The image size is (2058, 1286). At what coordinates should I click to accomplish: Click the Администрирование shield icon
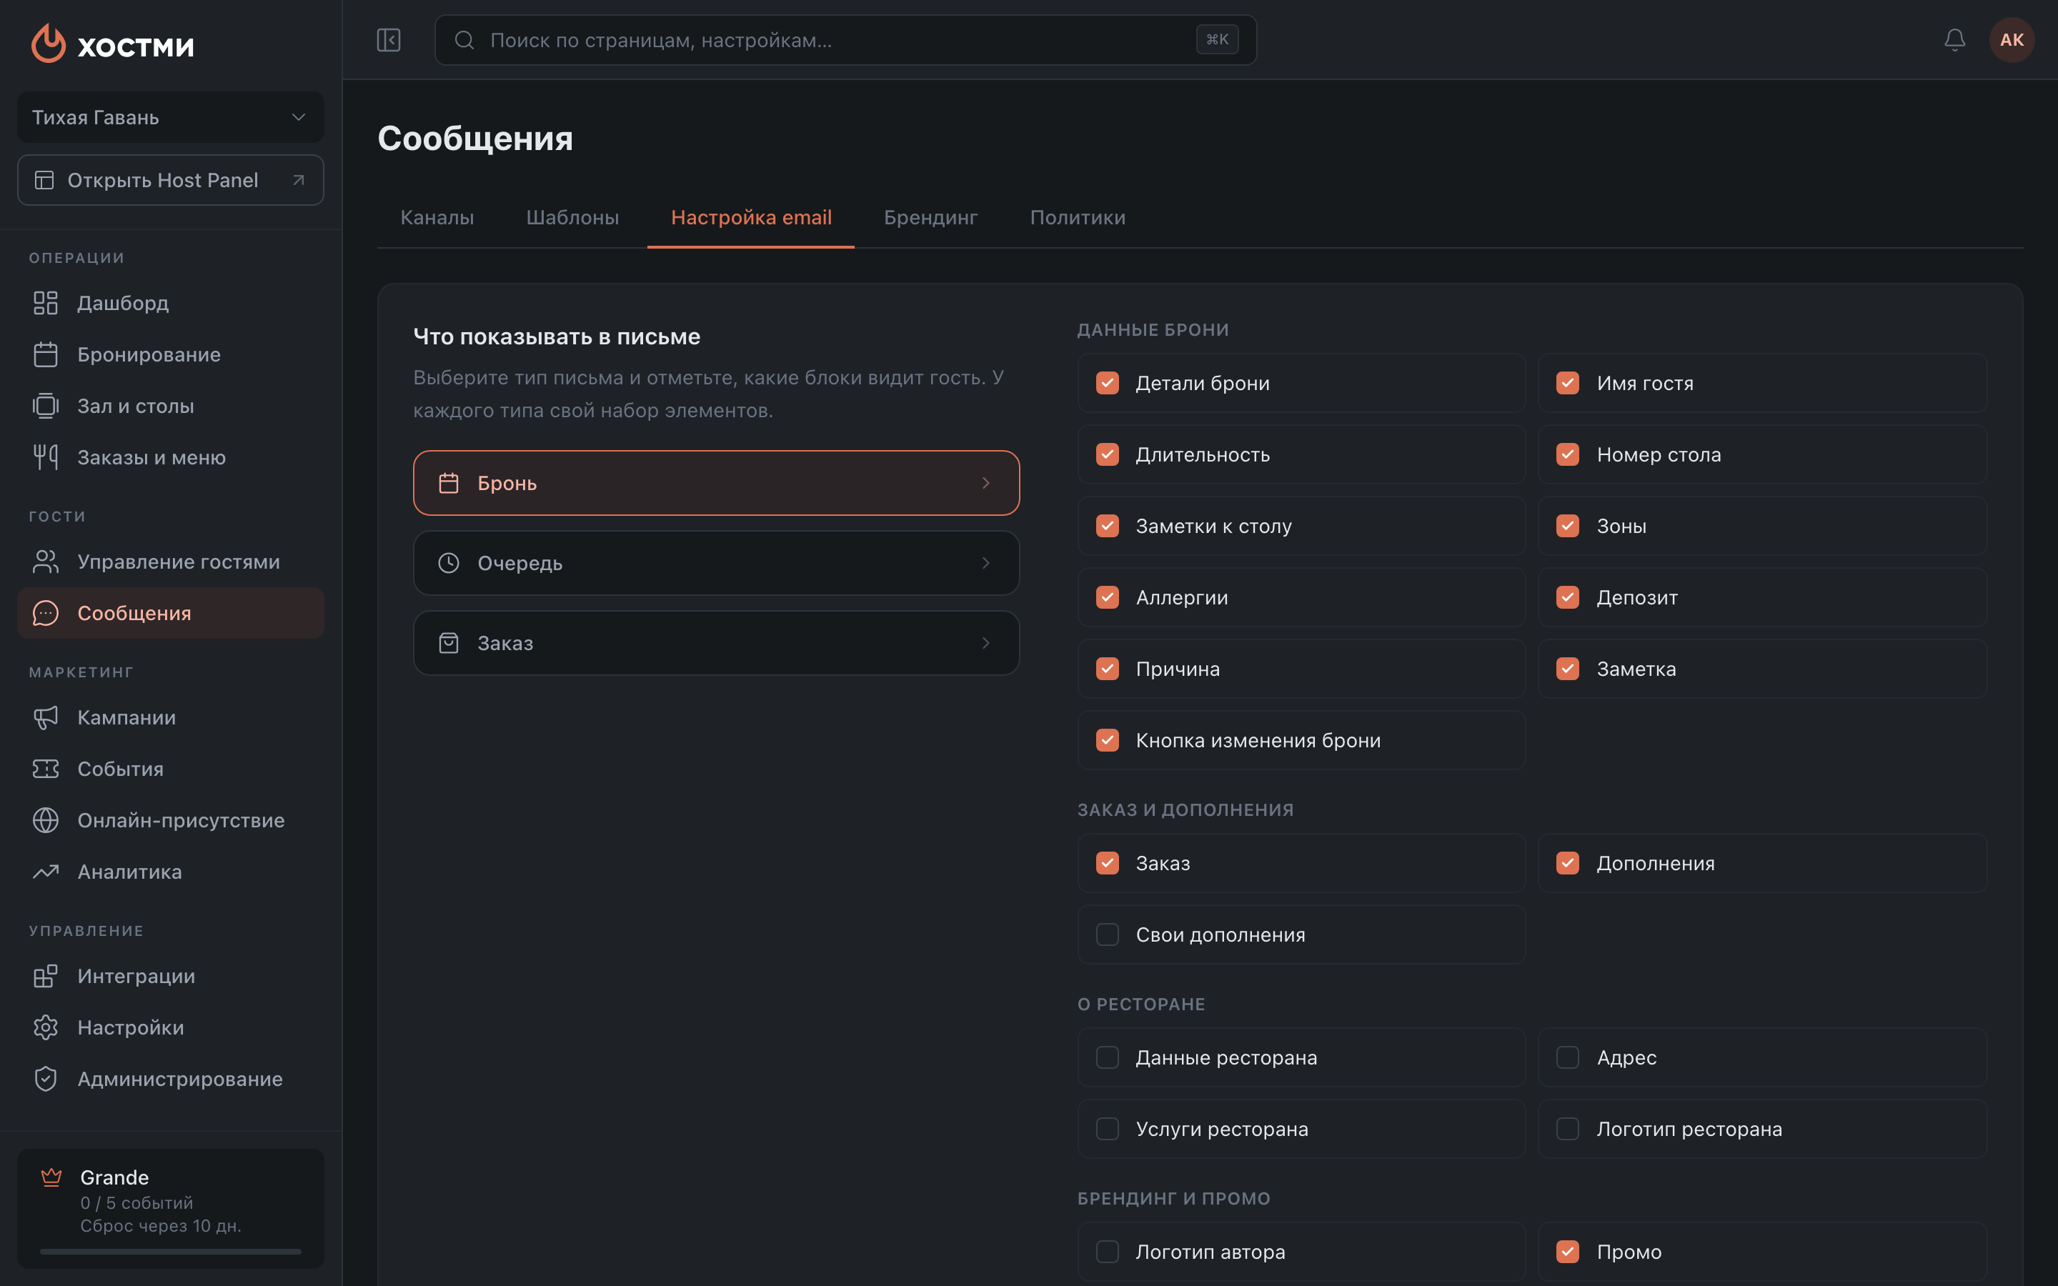pyautogui.click(x=46, y=1079)
